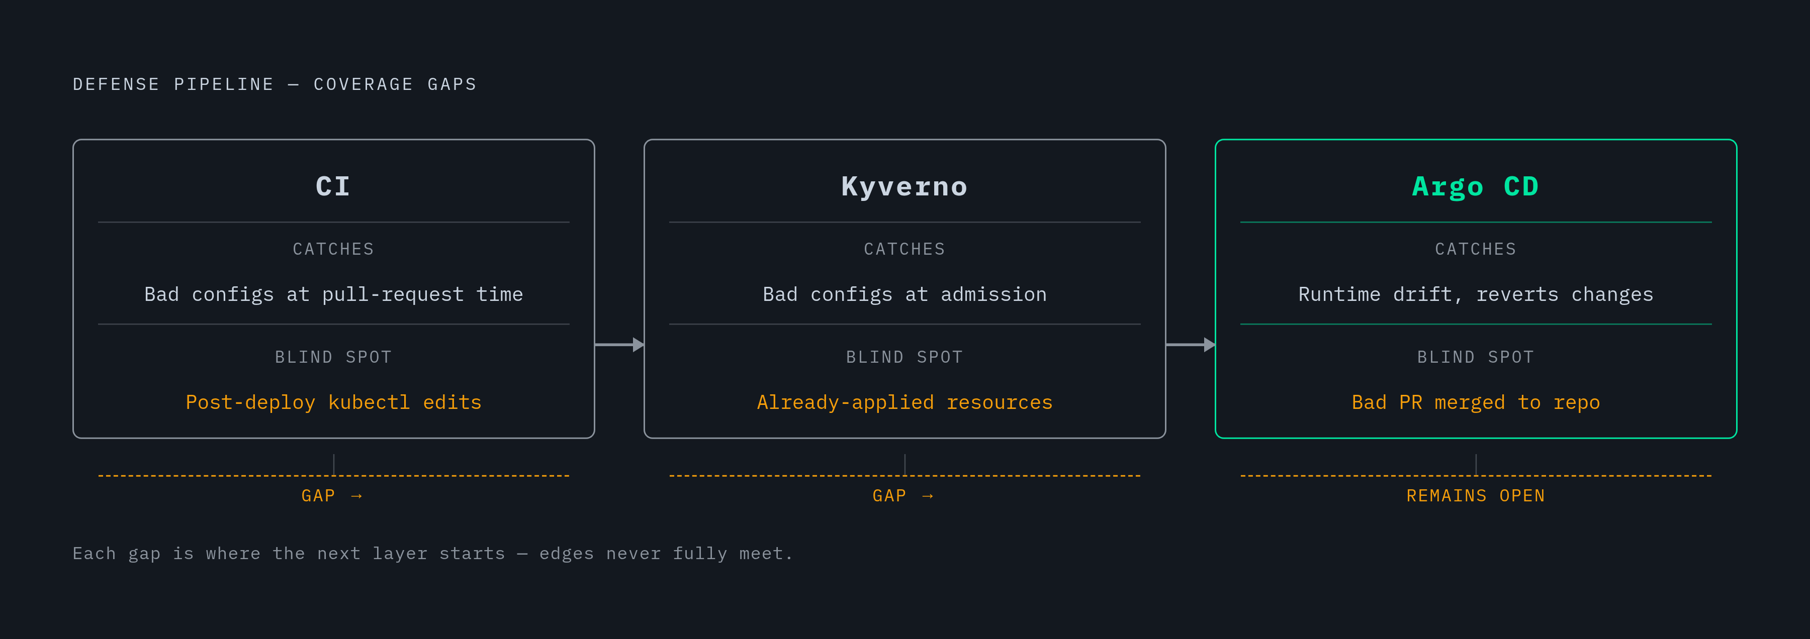Image resolution: width=1810 pixels, height=639 pixels.
Task: Click 'Runtime drift, reverts changes' text
Action: [1476, 294]
